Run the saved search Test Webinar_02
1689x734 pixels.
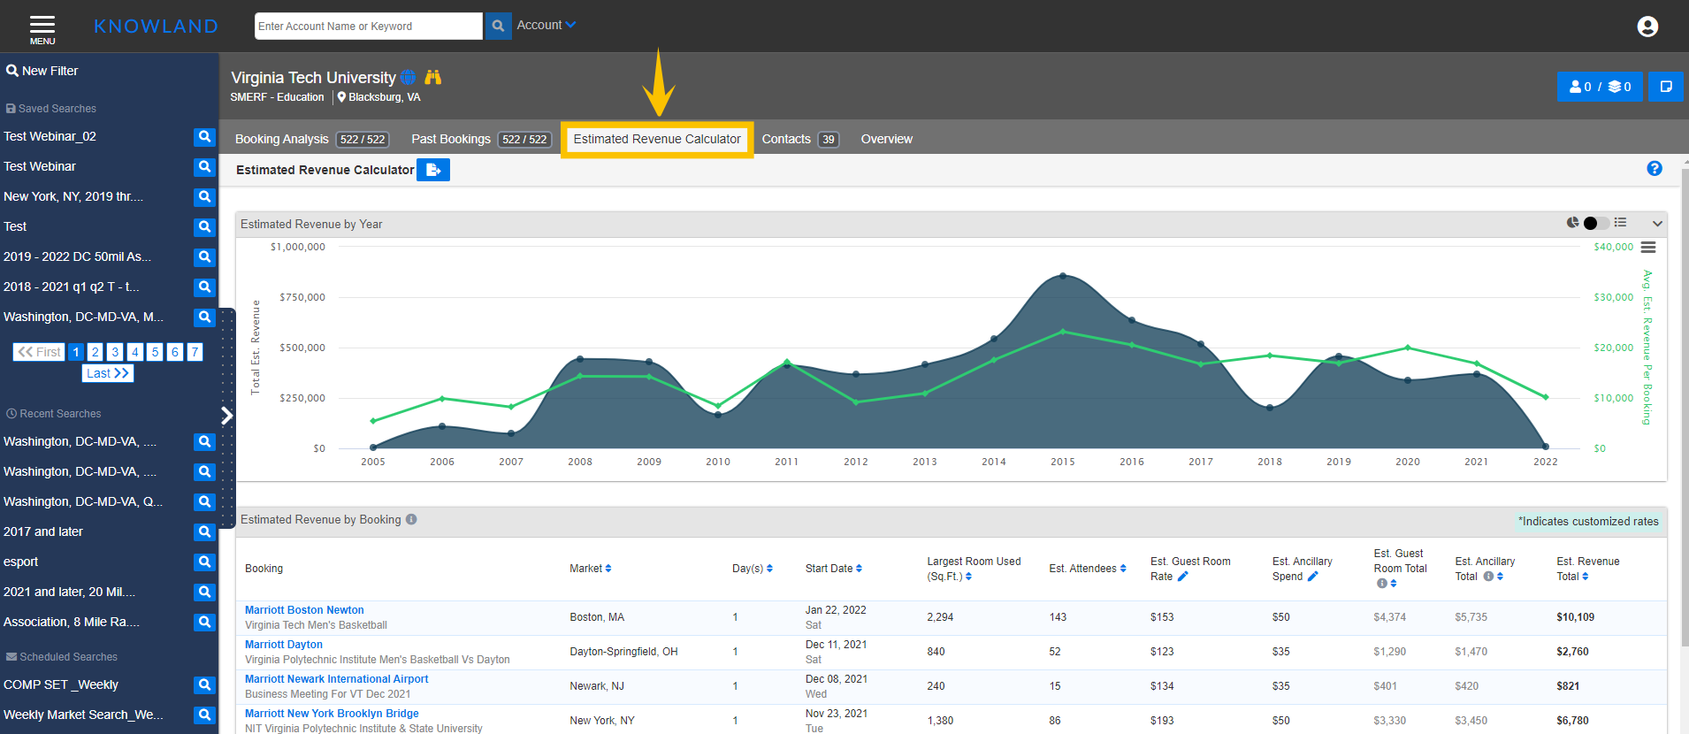[x=204, y=137]
